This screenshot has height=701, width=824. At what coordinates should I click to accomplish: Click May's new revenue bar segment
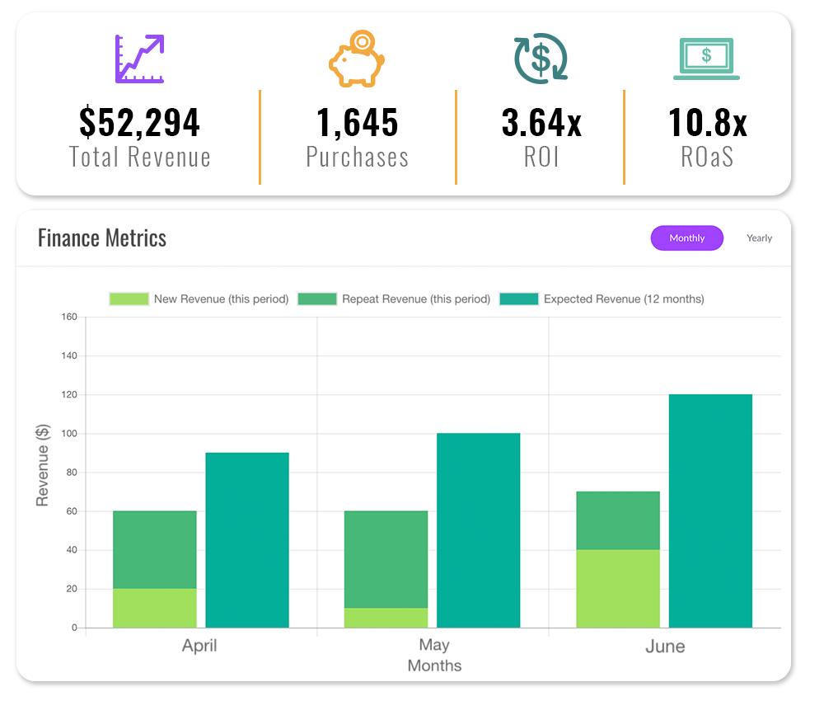tap(386, 618)
